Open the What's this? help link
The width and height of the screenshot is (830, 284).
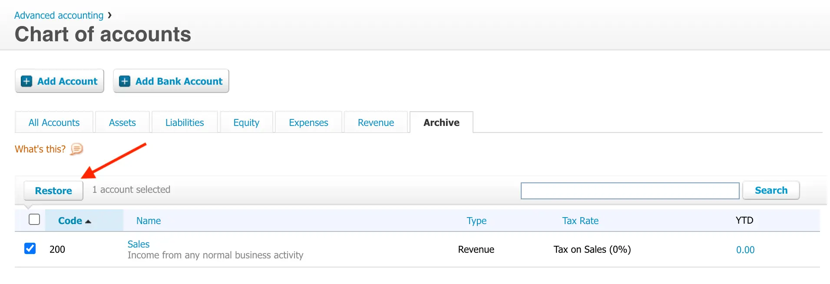[x=40, y=149]
